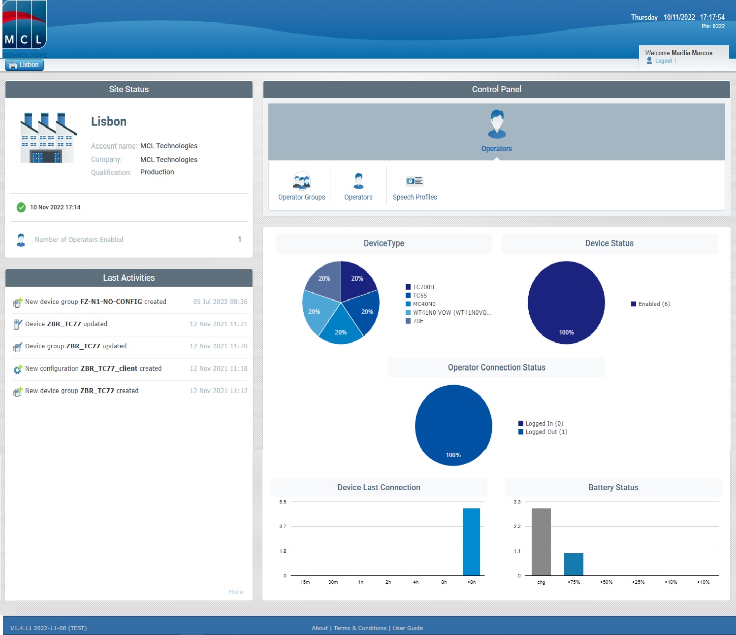The image size is (736, 635).
Task: Select the Lisbon site tab
Action: pos(24,65)
